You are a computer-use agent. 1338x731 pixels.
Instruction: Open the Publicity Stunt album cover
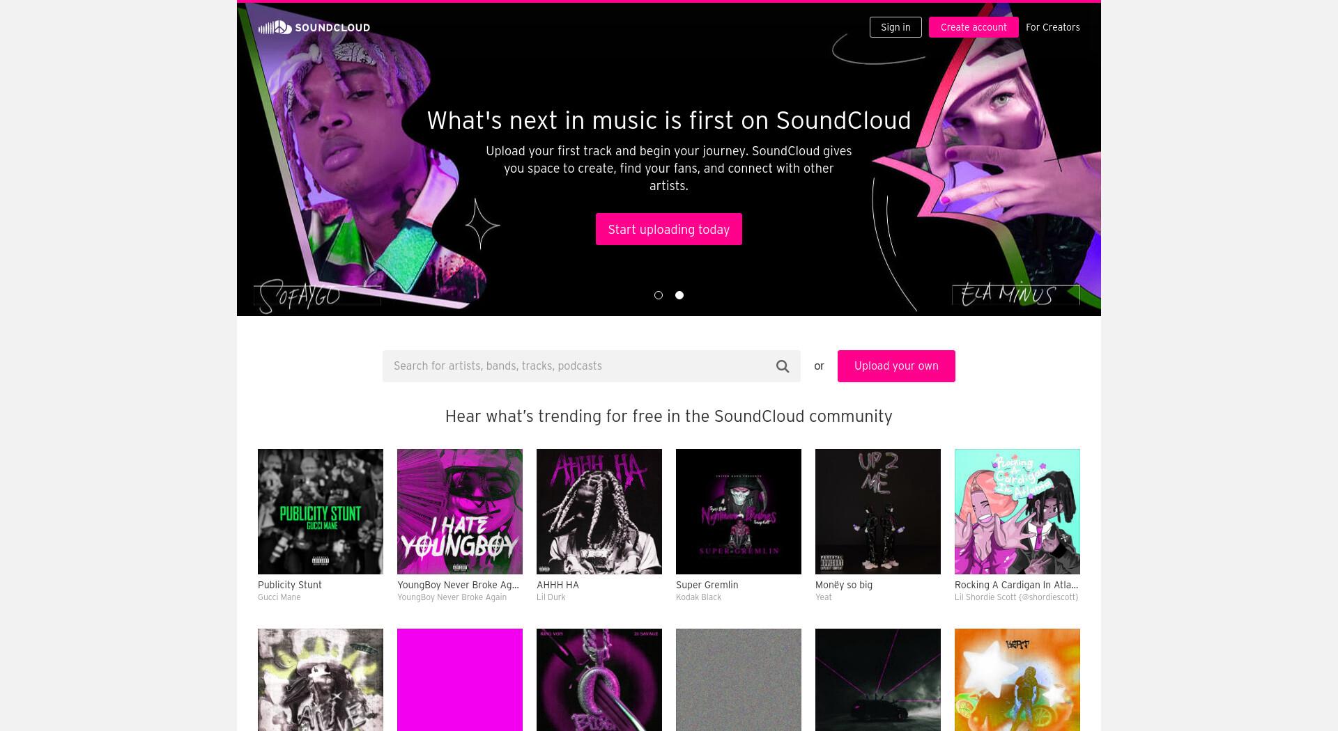click(321, 512)
